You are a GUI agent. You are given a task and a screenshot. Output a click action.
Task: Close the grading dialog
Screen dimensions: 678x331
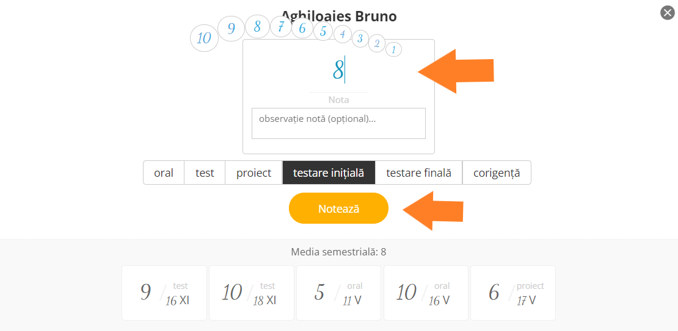click(x=667, y=13)
